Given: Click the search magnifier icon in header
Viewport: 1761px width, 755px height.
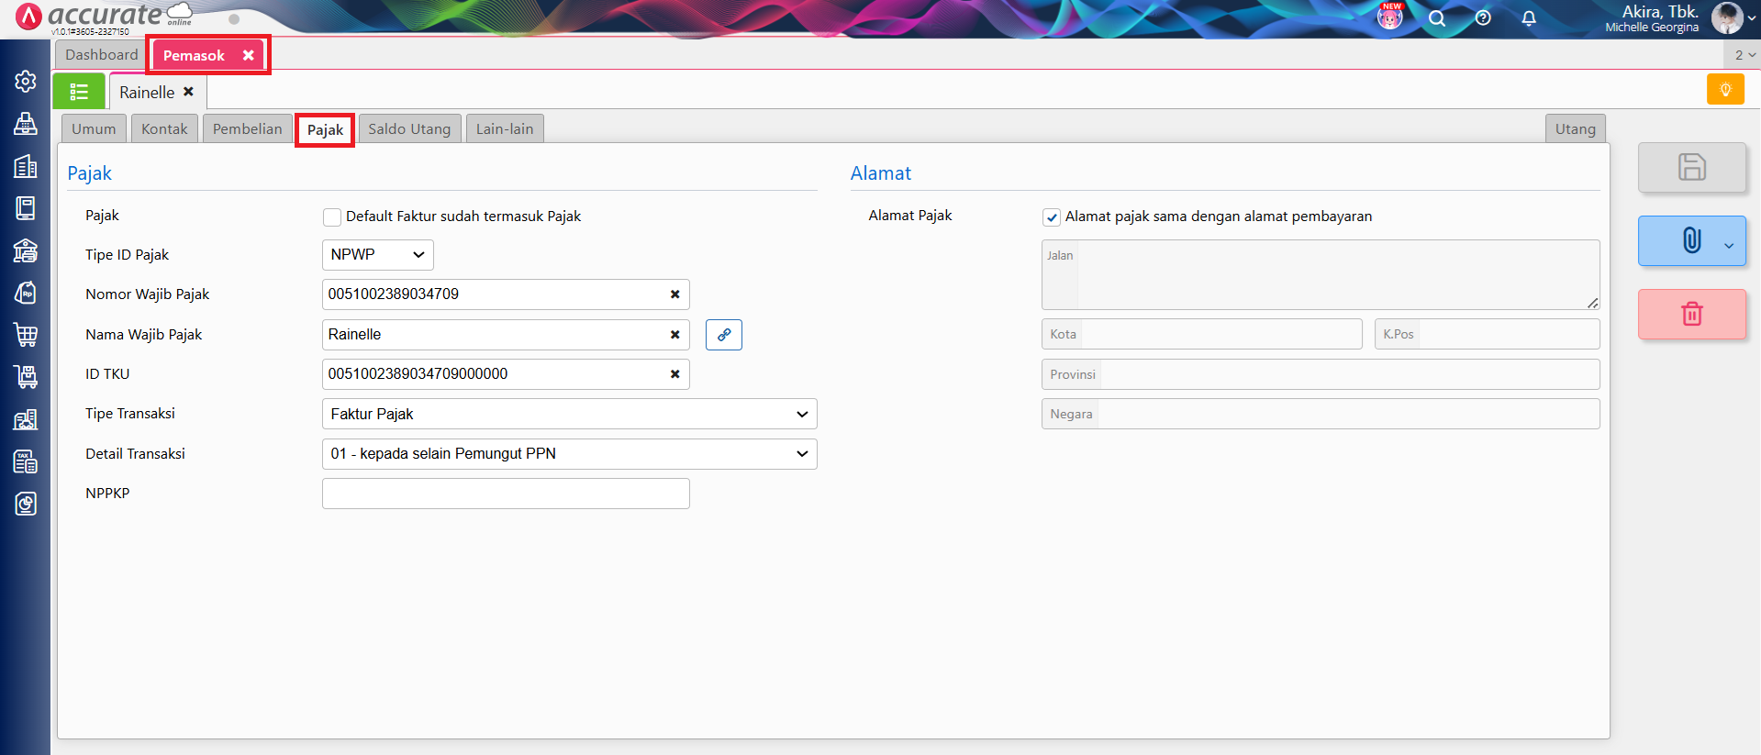Looking at the screenshot, I should [x=1436, y=18].
